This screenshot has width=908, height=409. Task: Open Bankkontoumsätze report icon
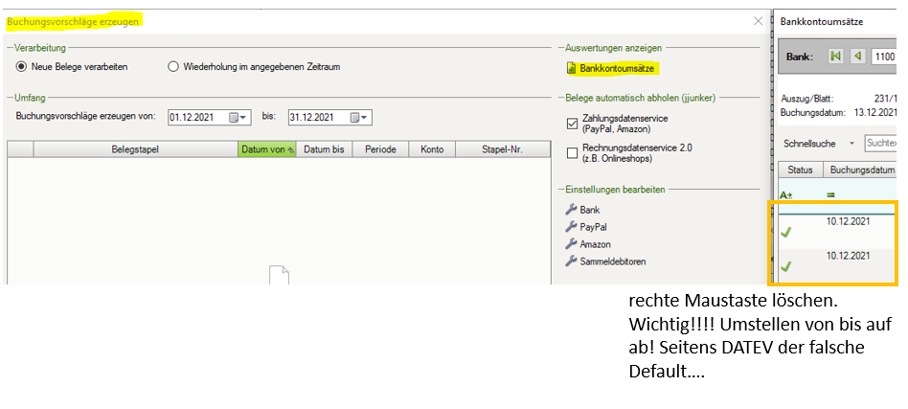point(572,69)
